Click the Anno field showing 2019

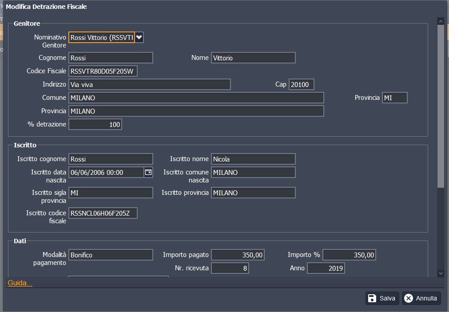click(326, 268)
